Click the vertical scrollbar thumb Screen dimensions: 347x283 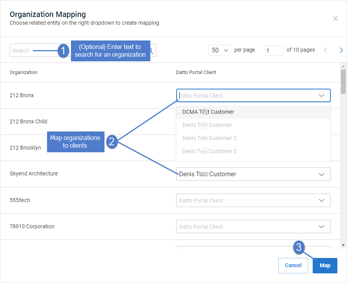[x=343, y=81]
